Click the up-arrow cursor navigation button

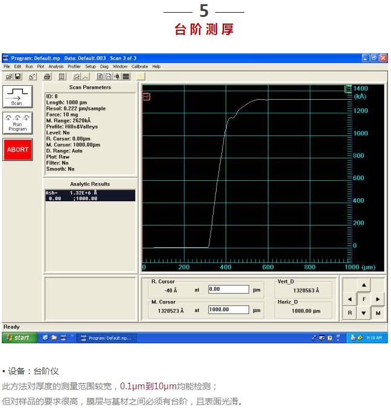tap(364, 285)
